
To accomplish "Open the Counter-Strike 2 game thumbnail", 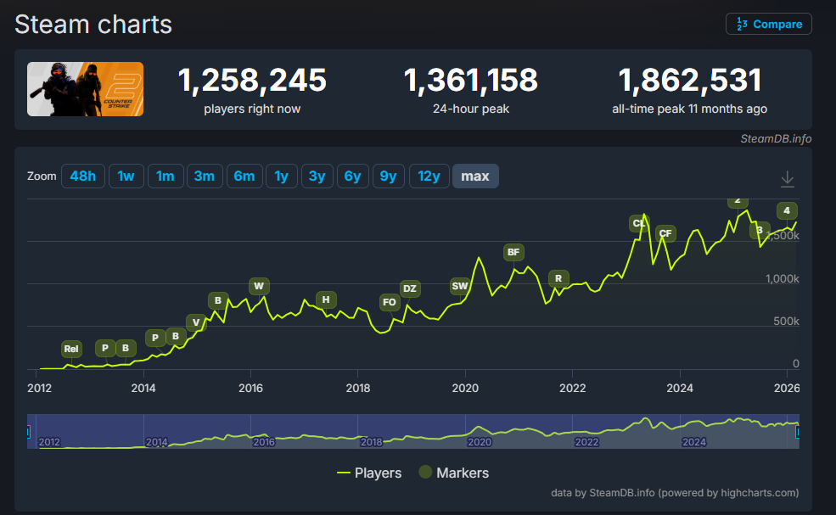I will [x=86, y=89].
